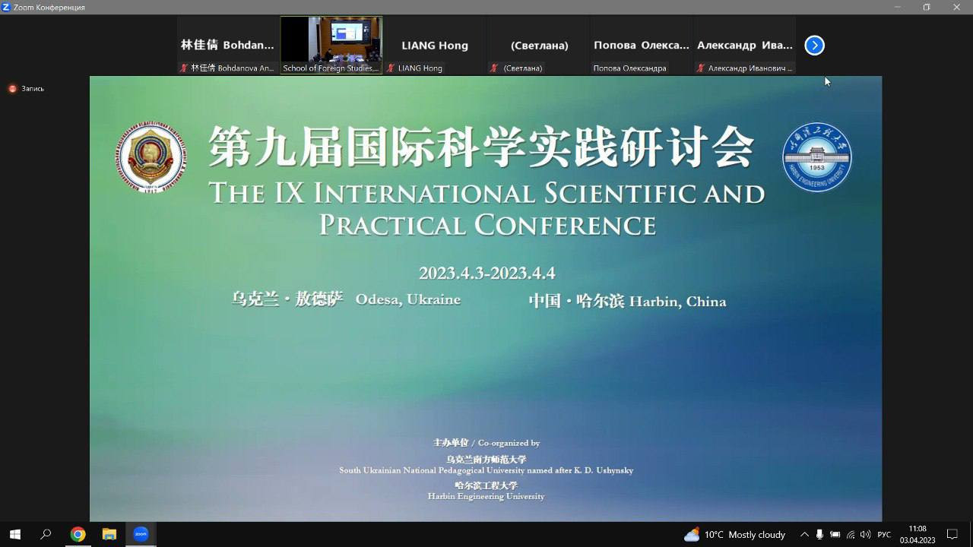Viewport: 973px width, 547px height.
Task: Select the 林佳倩 Bohdanova participant tile
Action: point(227,46)
